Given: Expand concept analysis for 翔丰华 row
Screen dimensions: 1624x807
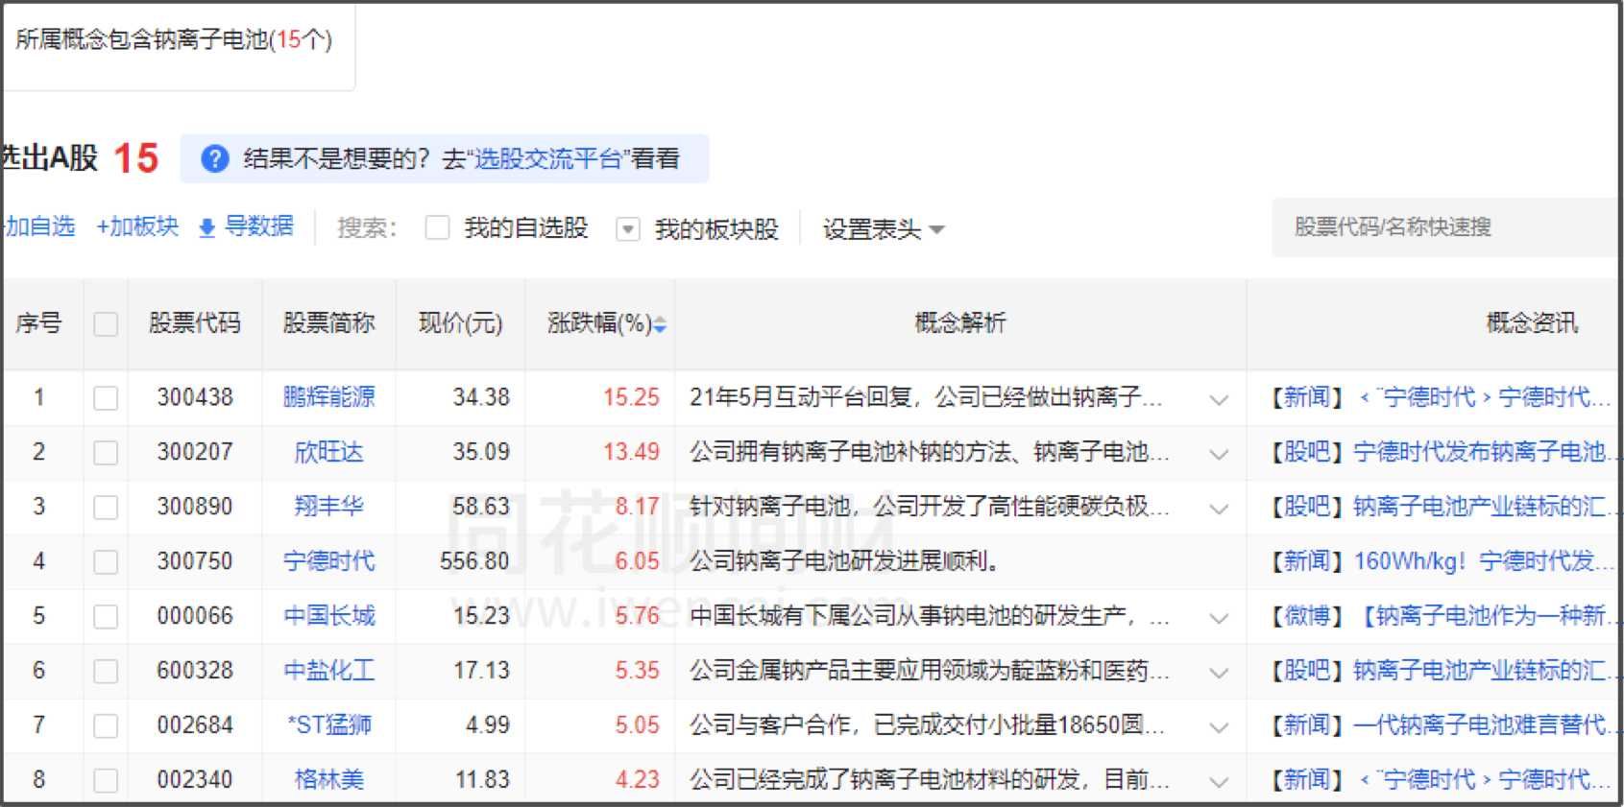Looking at the screenshot, I should point(1219,509).
